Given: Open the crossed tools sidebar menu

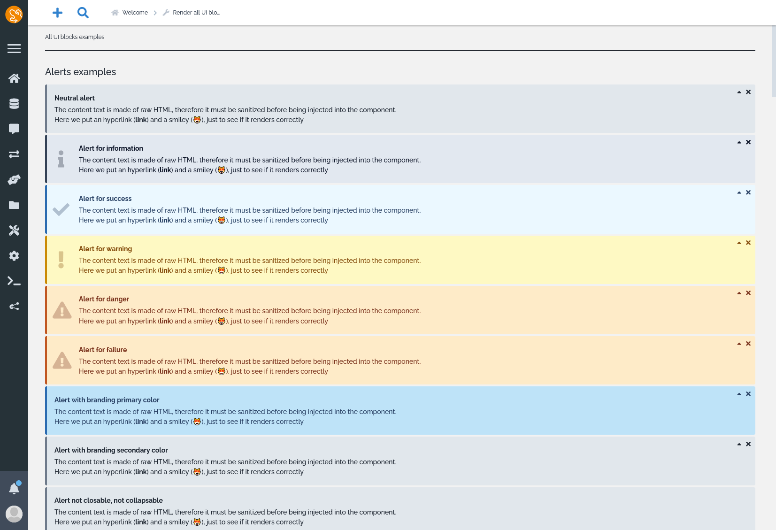Looking at the screenshot, I should point(14,230).
